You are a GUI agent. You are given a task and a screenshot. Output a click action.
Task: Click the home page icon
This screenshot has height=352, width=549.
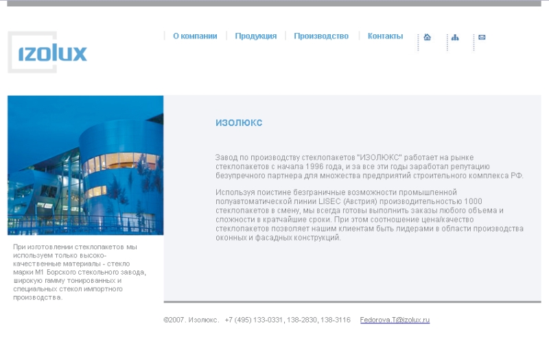pyautogui.click(x=428, y=37)
